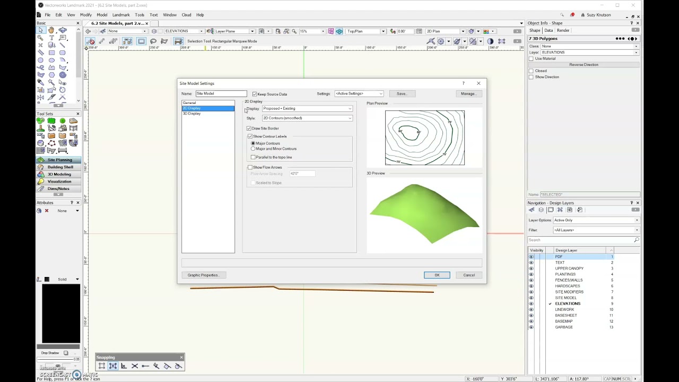The width and height of the screenshot is (679, 382).
Task: Click the Suzy Knutson user account icon
Action: coord(583,15)
